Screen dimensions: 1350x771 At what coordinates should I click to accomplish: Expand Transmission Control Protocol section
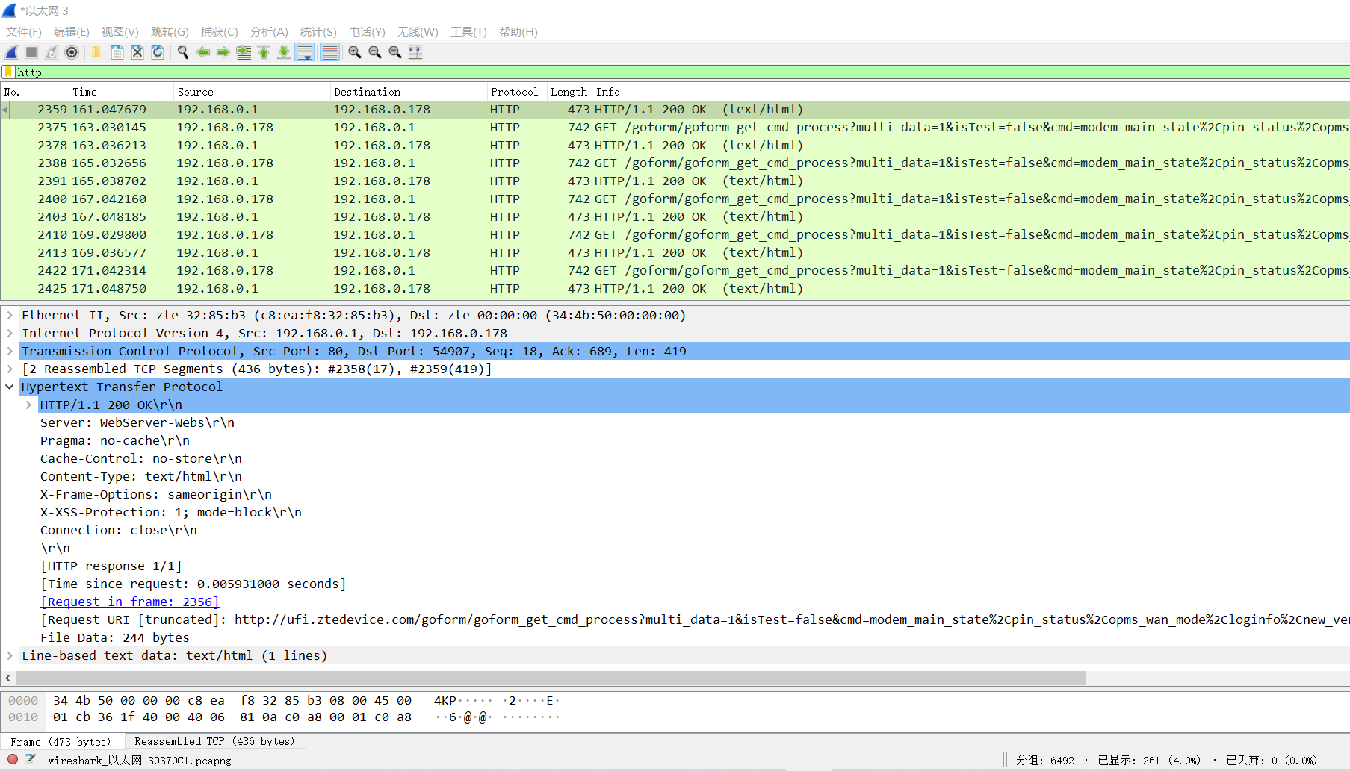pyautogui.click(x=10, y=352)
